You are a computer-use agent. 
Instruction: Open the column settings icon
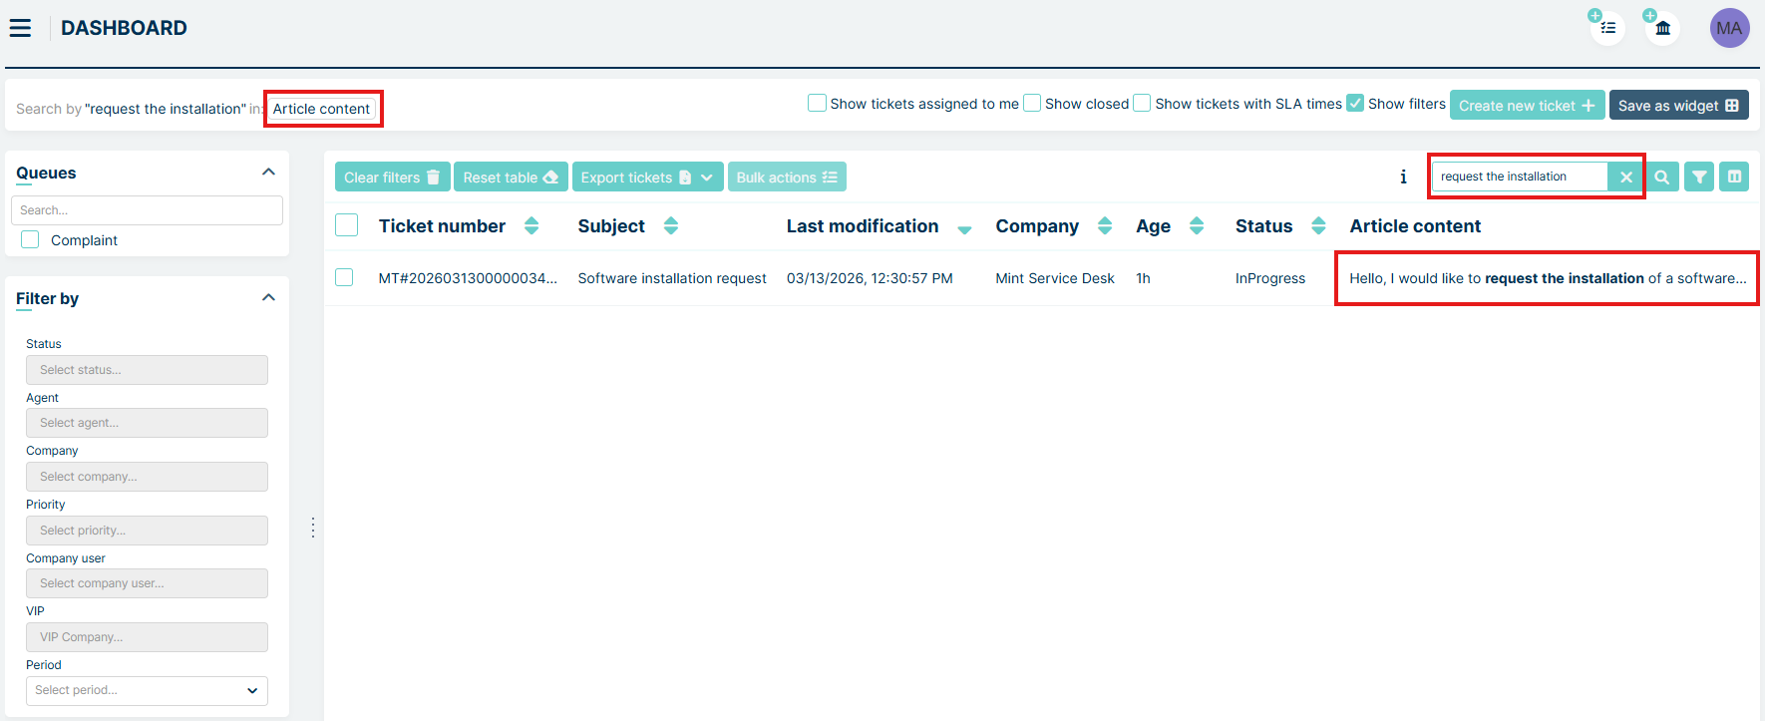pos(1735,178)
